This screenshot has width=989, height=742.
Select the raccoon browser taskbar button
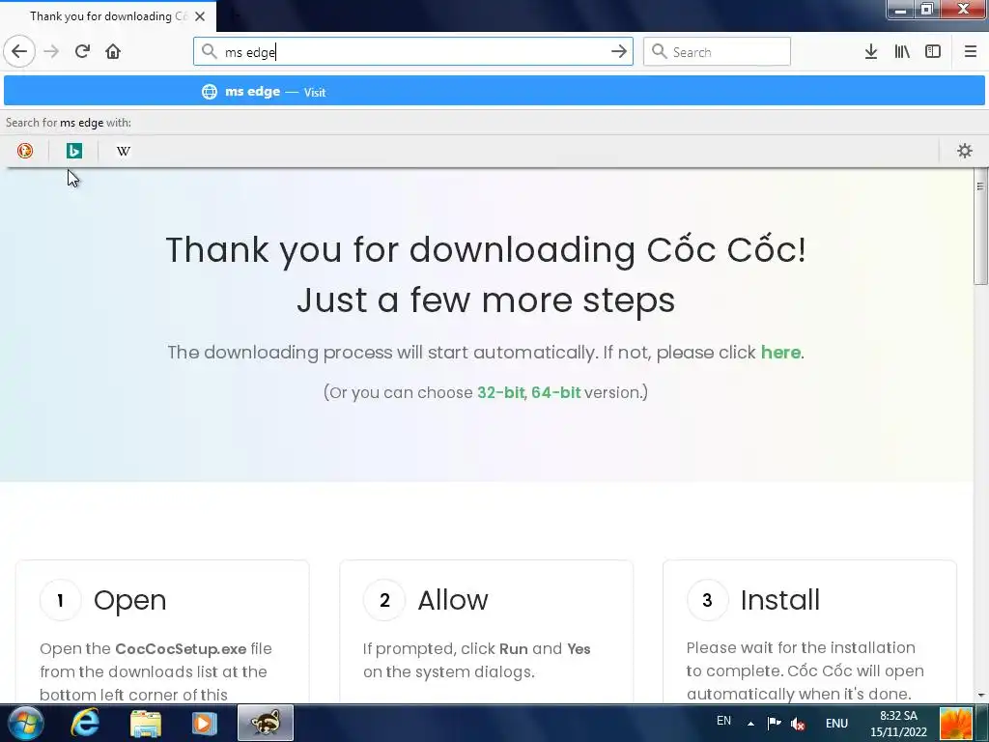[266, 723]
